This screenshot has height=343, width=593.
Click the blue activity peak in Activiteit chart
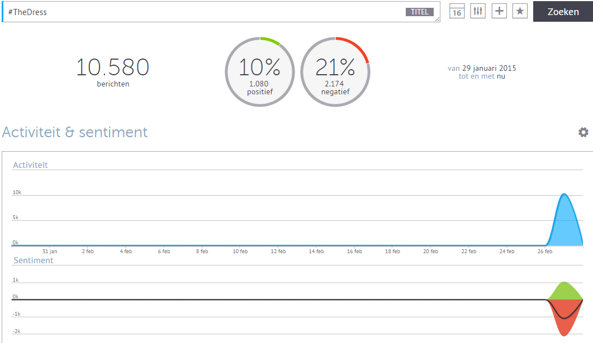tap(564, 221)
